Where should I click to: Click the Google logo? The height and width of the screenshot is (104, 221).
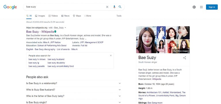point(10,7)
